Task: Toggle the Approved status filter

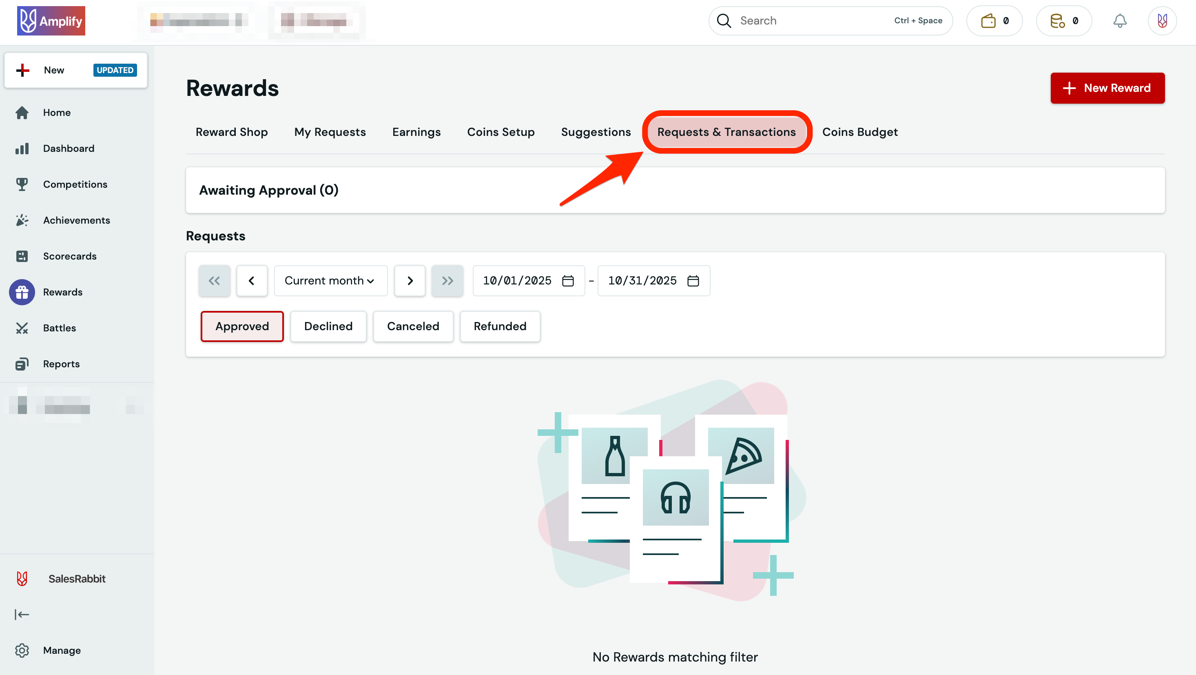Action: 242,326
